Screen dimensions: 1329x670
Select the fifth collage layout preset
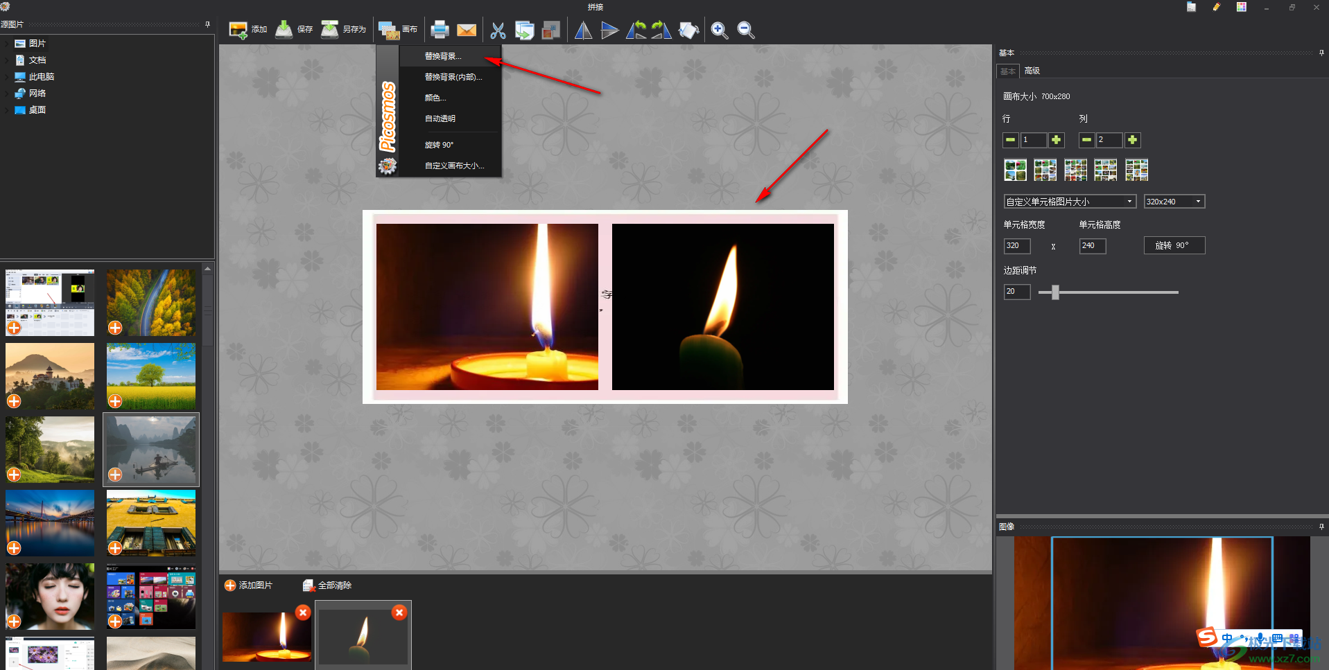click(1136, 170)
